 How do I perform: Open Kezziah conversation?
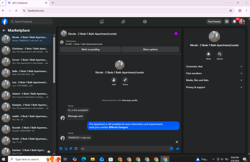26,129
